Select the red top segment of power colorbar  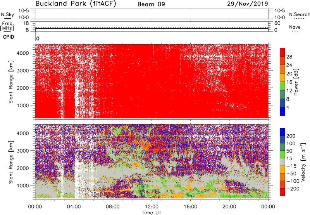(282, 52)
